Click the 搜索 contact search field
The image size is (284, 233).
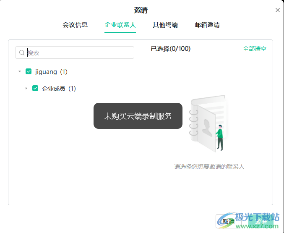click(x=75, y=52)
